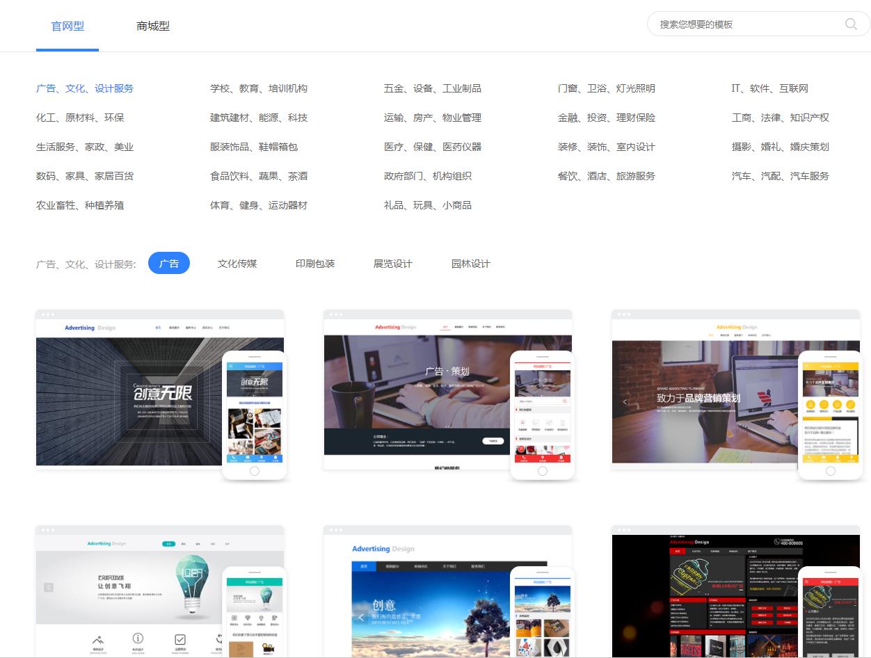The width and height of the screenshot is (871, 658).
Task: Select the 展览设计 subcategory
Action: pos(393,264)
